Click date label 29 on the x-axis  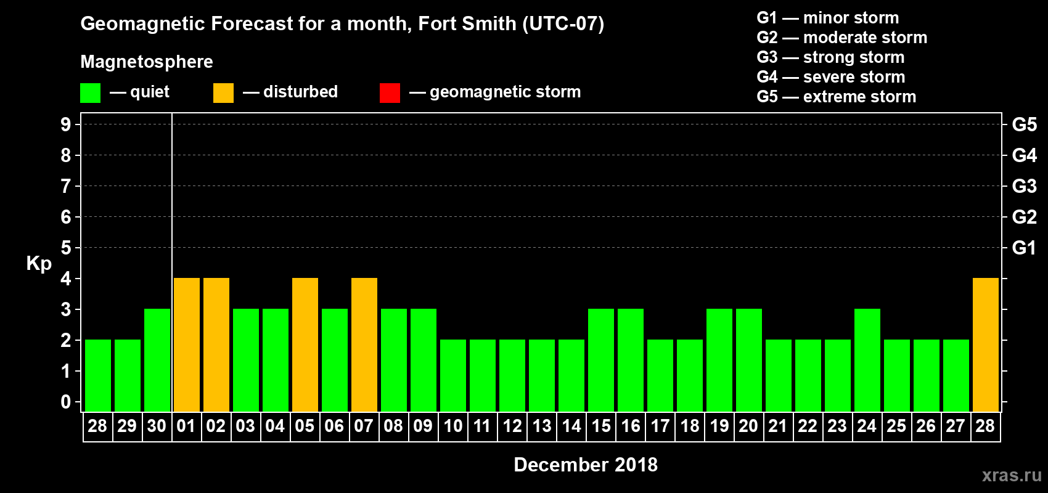pyautogui.click(x=127, y=426)
